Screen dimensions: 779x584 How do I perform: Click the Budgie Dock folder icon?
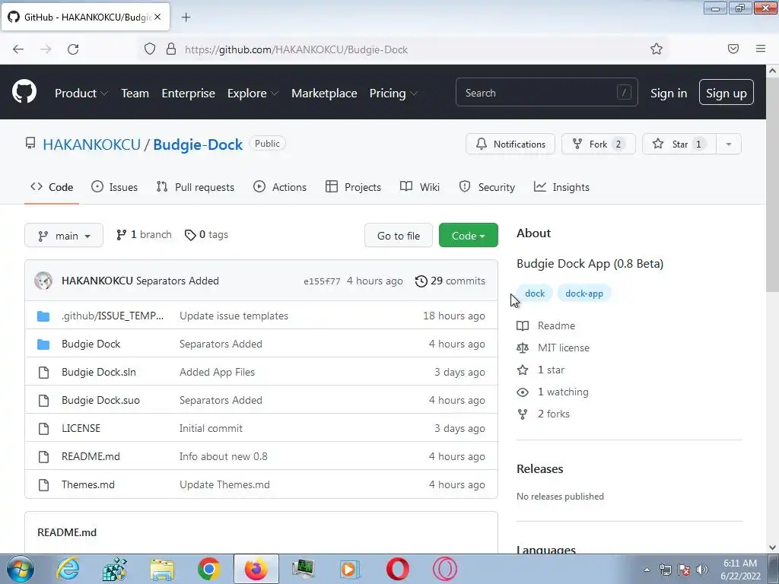[43, 344]
